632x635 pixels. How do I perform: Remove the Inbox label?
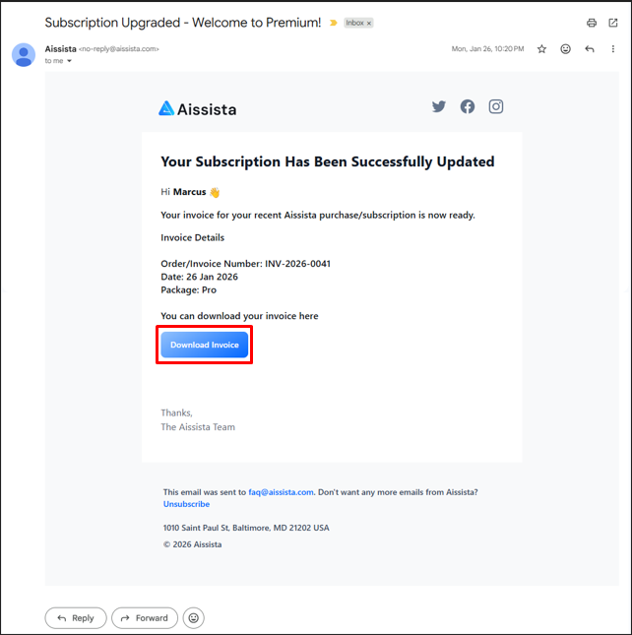pos(369,23)
